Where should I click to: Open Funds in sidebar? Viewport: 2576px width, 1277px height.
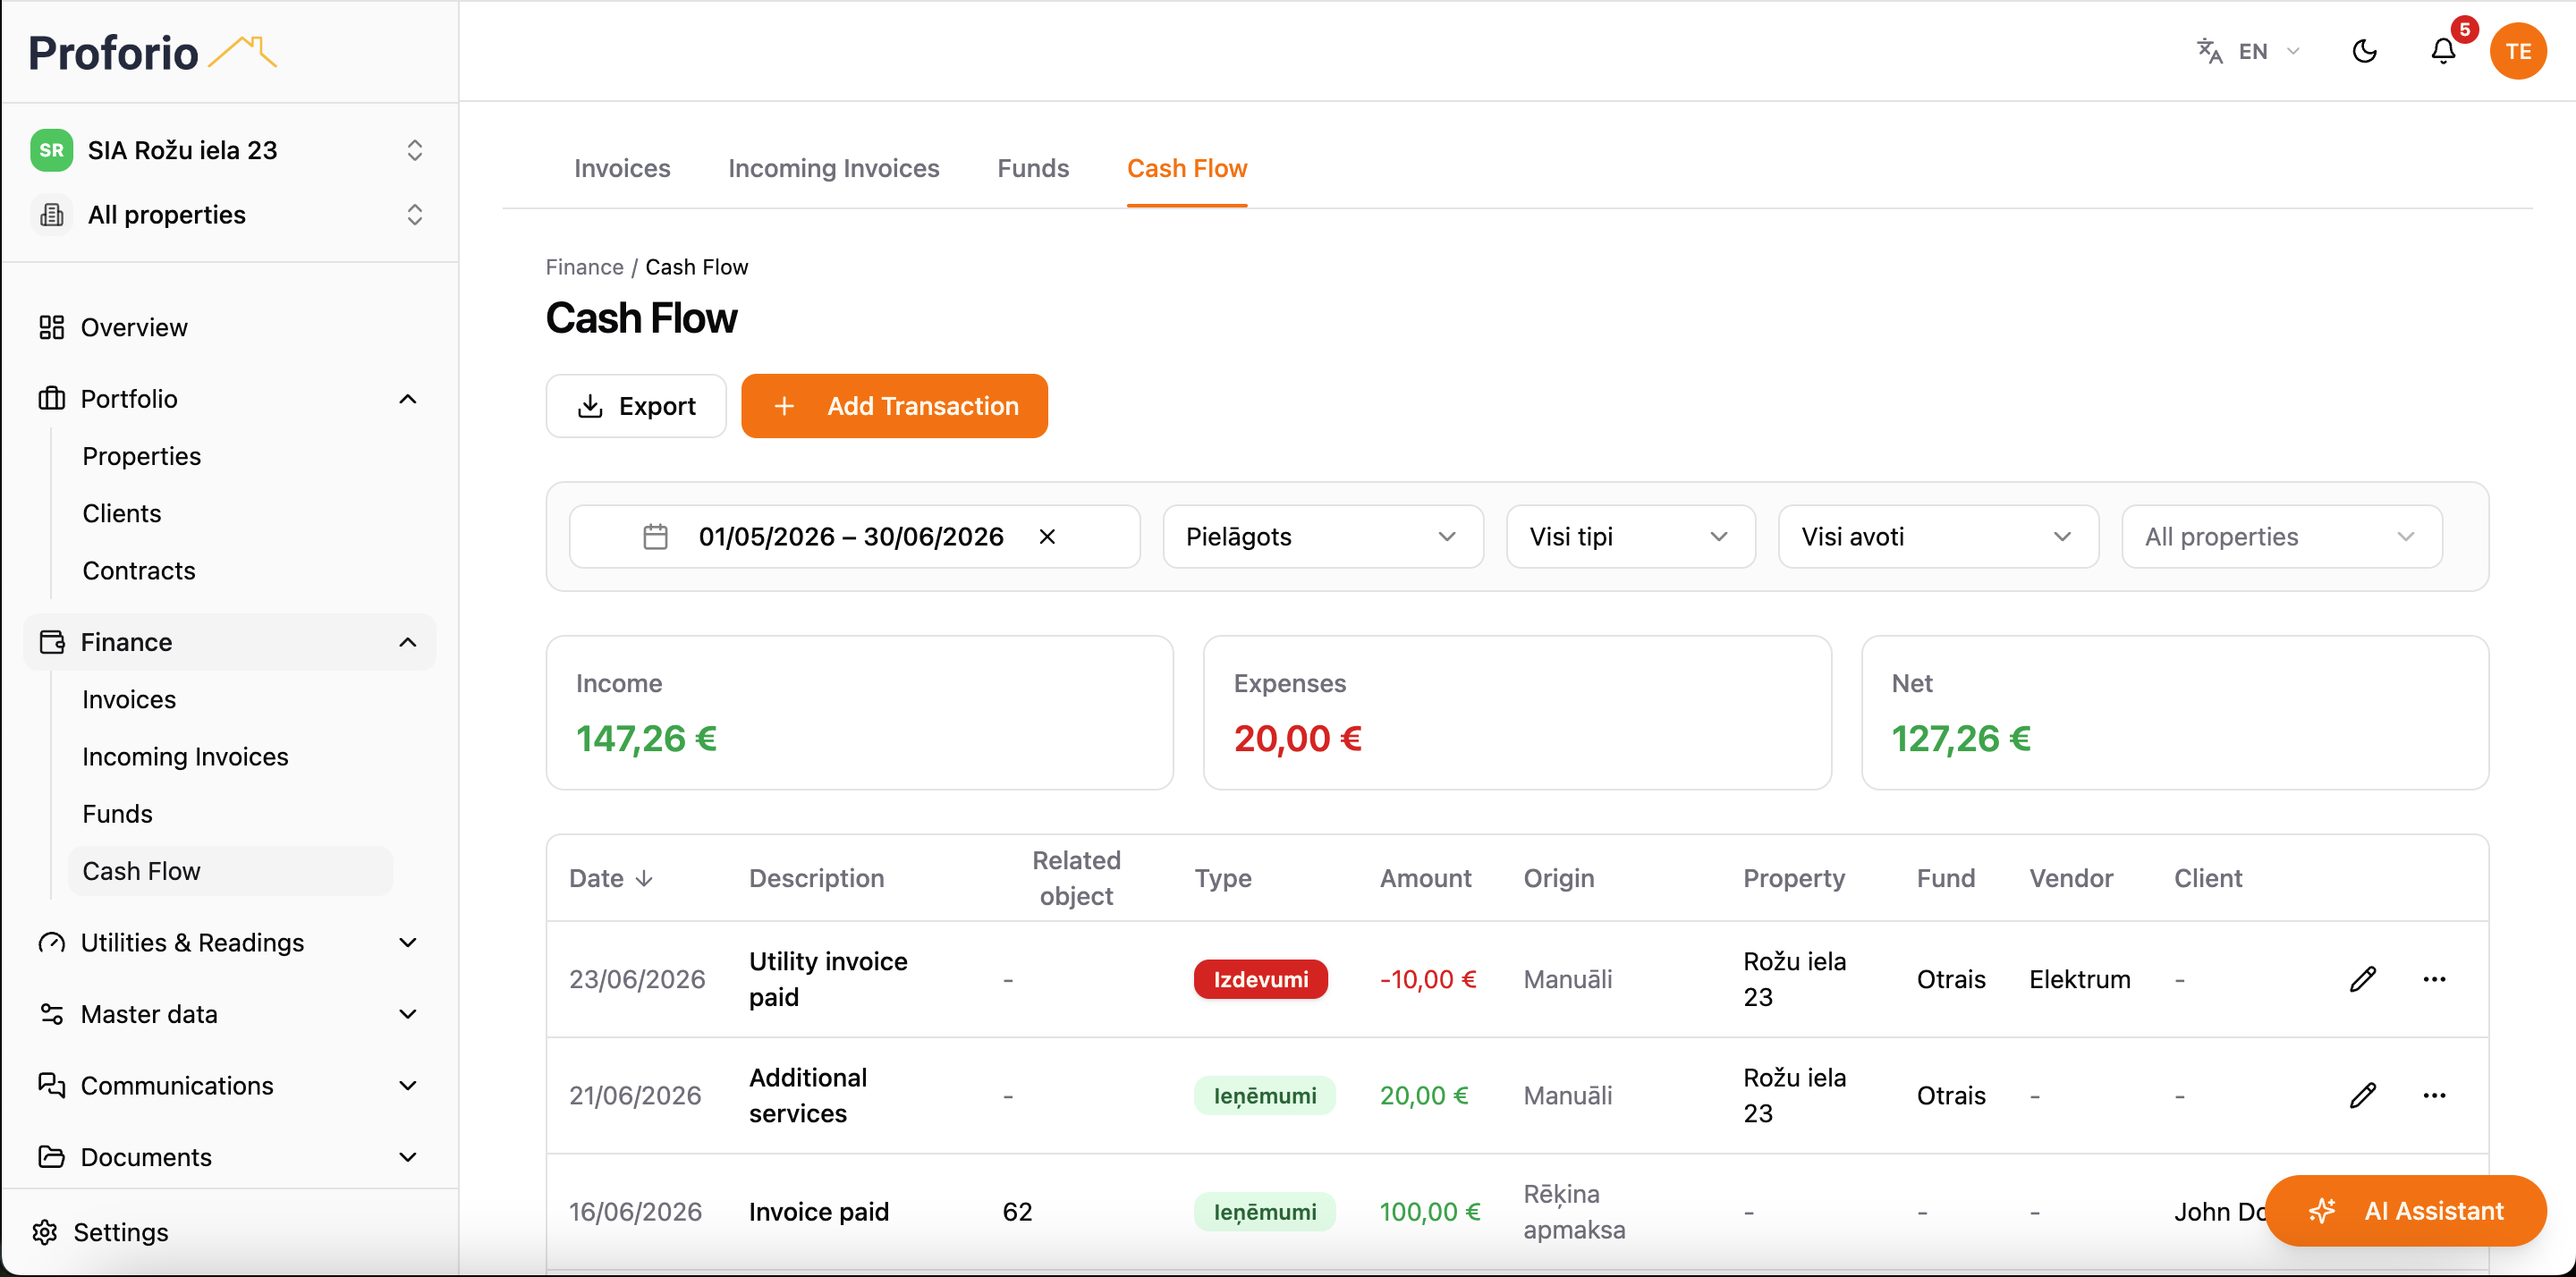click(117, 813)
